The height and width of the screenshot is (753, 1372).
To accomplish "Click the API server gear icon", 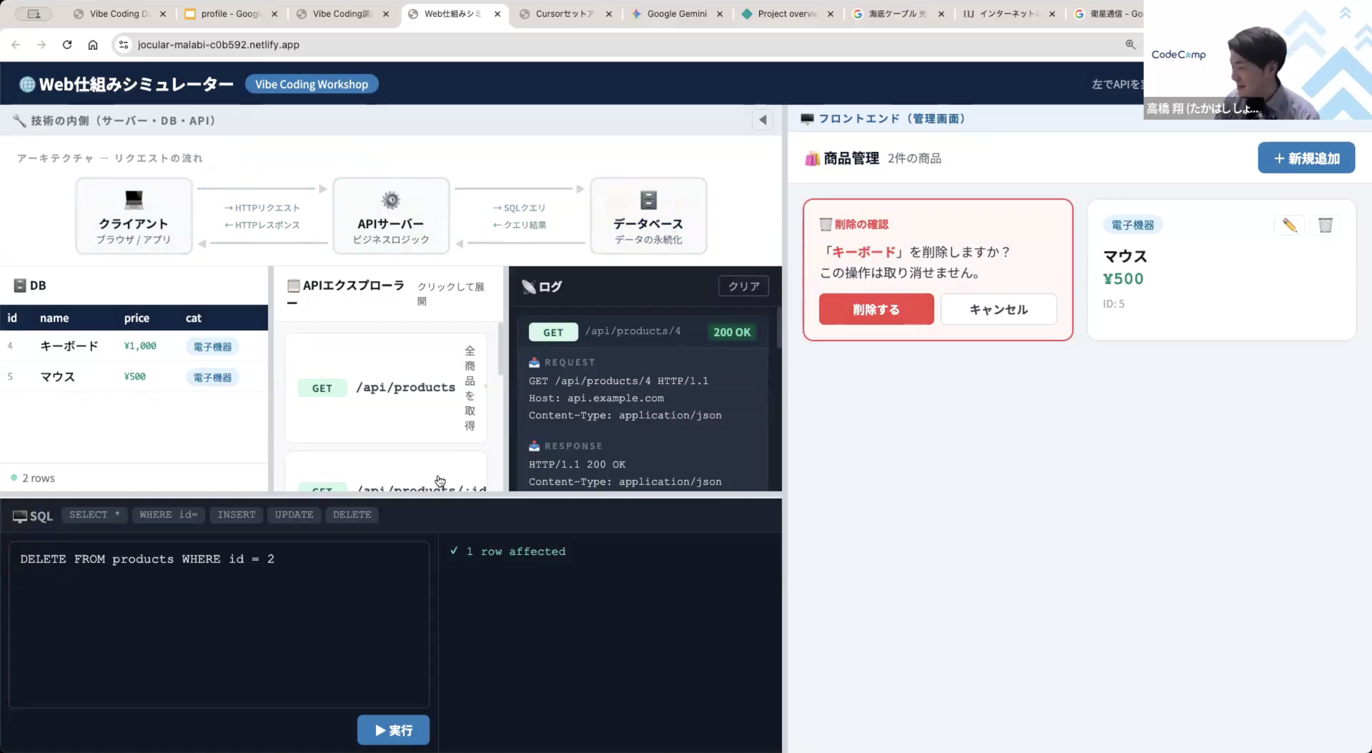I will (x=391, y=200).
